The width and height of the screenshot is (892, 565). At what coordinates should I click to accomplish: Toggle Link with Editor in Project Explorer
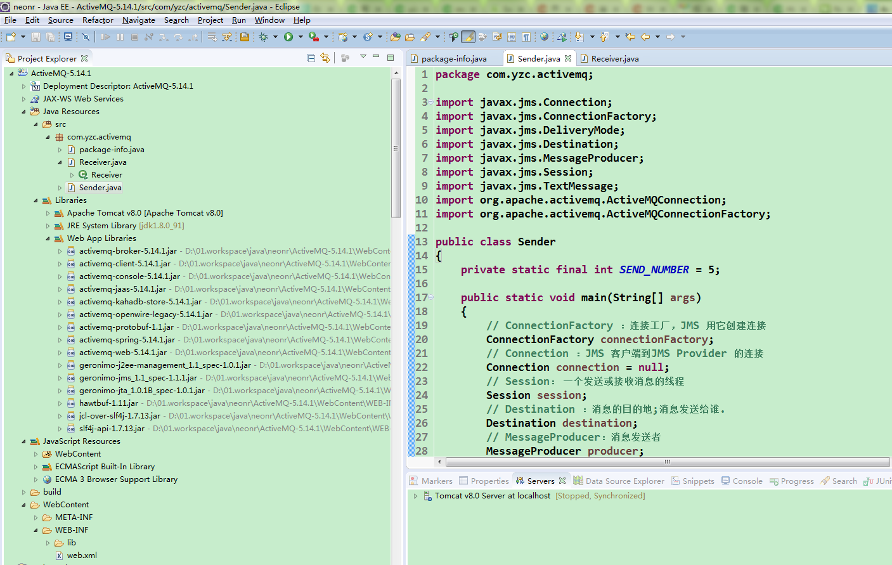coord(325,58)
